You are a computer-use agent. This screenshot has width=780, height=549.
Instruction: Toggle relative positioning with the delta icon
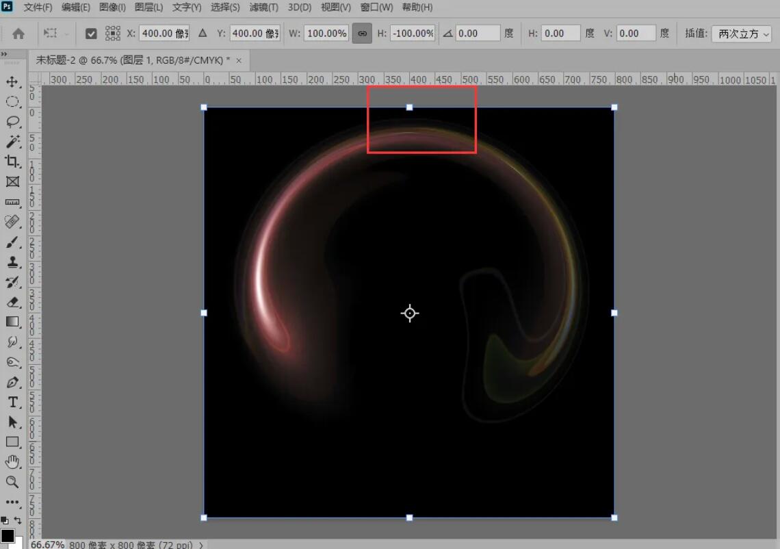(203, 32)
